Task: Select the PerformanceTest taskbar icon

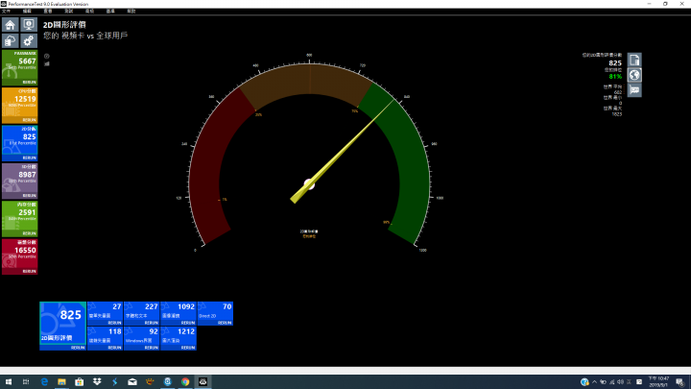Action: click(203, 382)
